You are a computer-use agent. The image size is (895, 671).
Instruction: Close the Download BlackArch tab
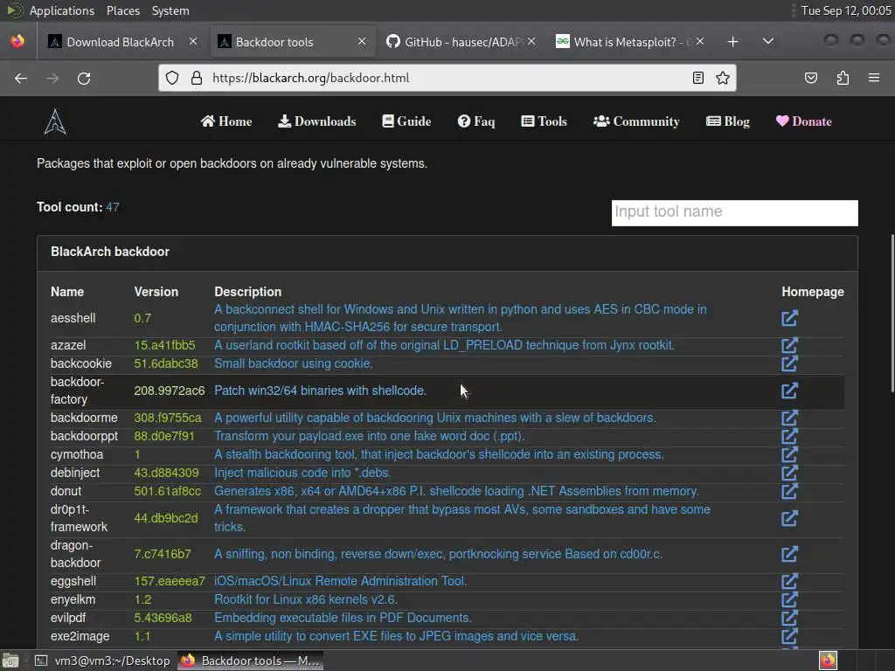coord(193,42)
